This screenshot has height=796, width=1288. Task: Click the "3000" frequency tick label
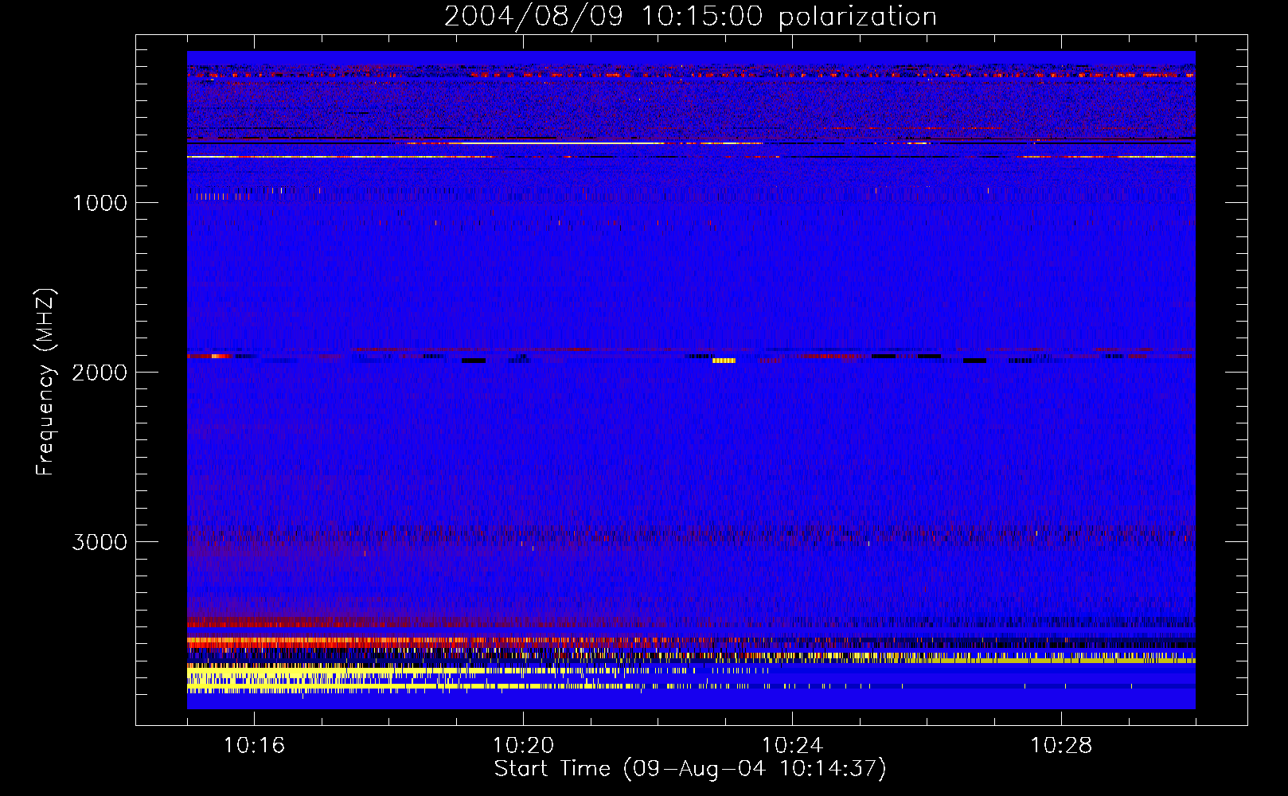tap(100, 542)
